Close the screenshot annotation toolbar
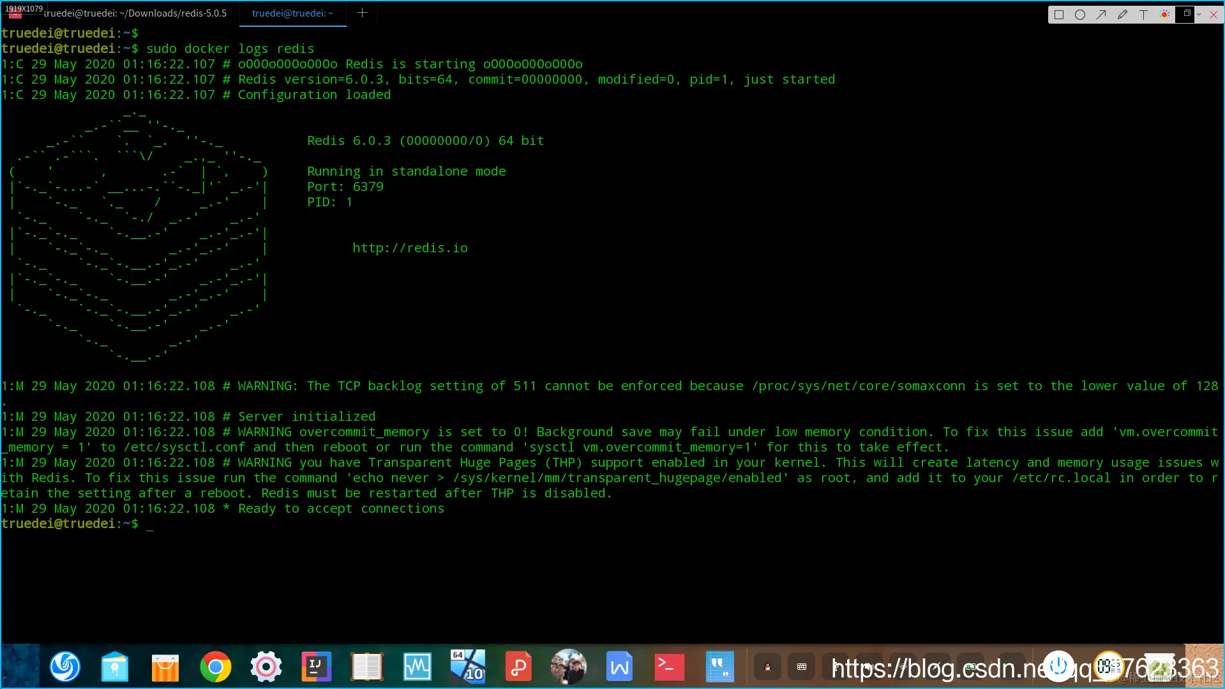1225x689 pixels. coord(1214,15)
